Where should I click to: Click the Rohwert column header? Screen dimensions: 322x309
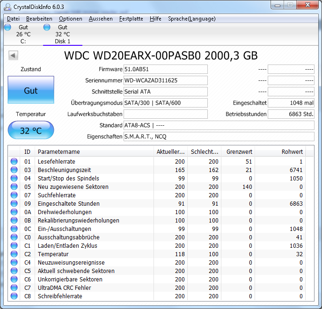point(280,151)
